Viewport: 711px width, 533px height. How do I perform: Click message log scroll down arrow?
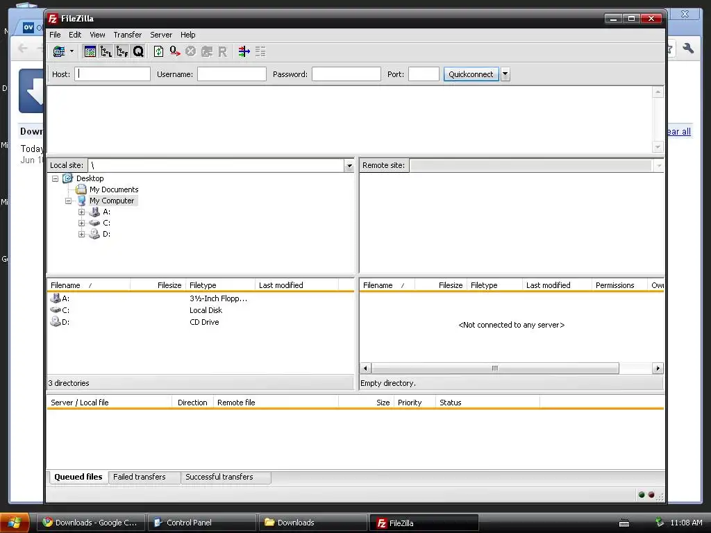pos(658,147)
